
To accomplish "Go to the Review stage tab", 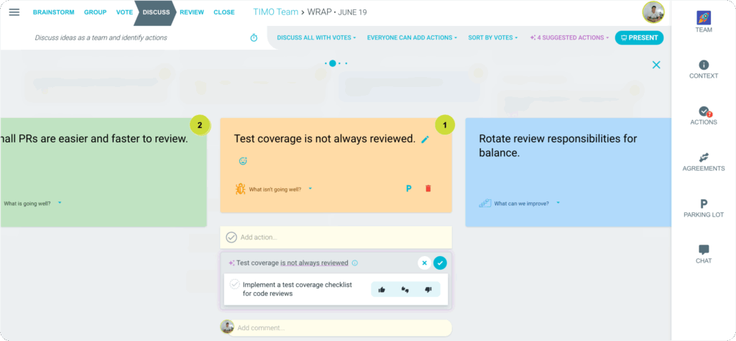I will (191, 12).
